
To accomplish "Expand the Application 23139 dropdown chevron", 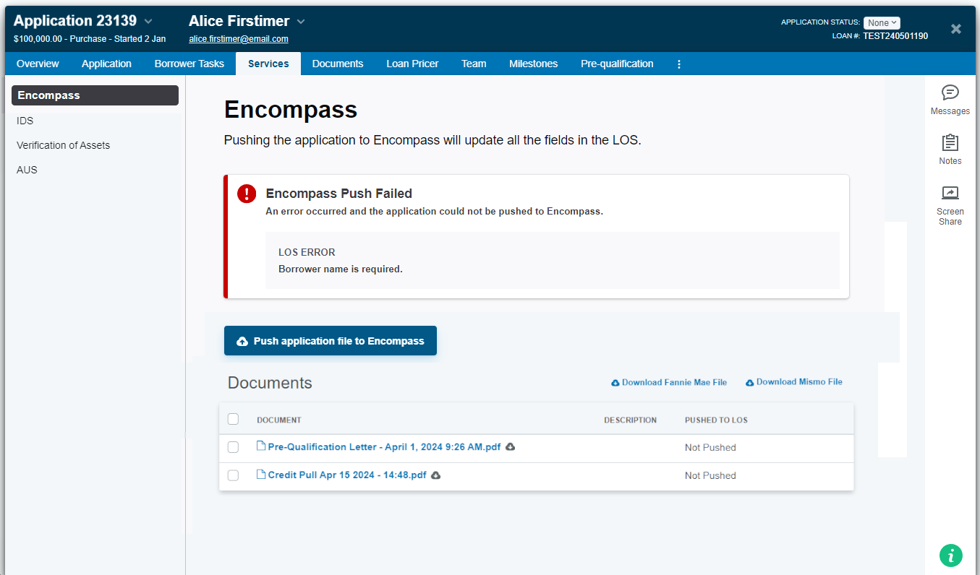I will coord(148,22).
